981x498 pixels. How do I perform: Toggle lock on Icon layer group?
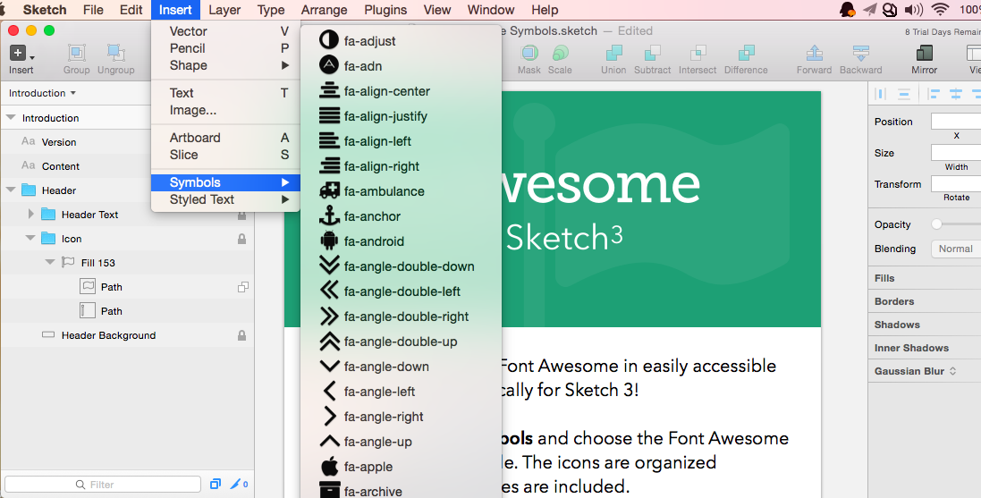pyautogui.click(x=241, y=239)
